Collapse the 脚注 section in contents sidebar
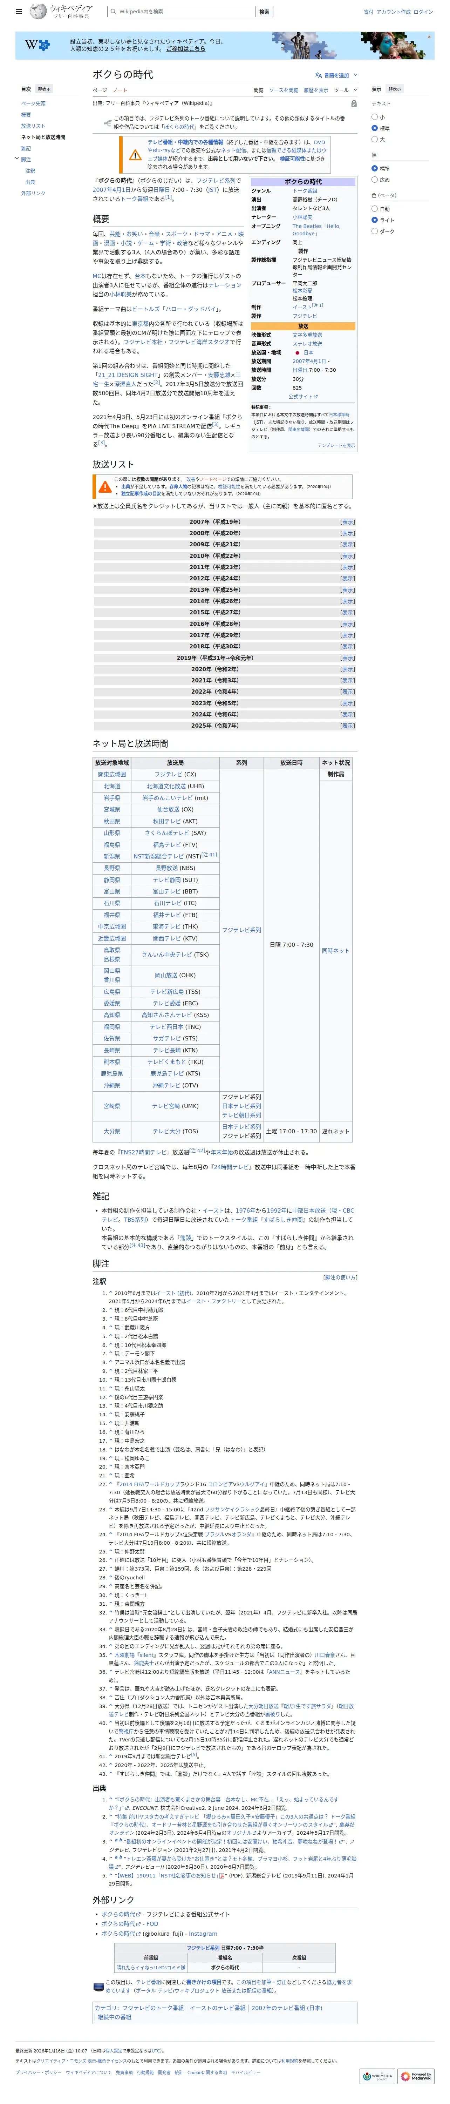Screen dimensions: 450x2104 point(16,159)
